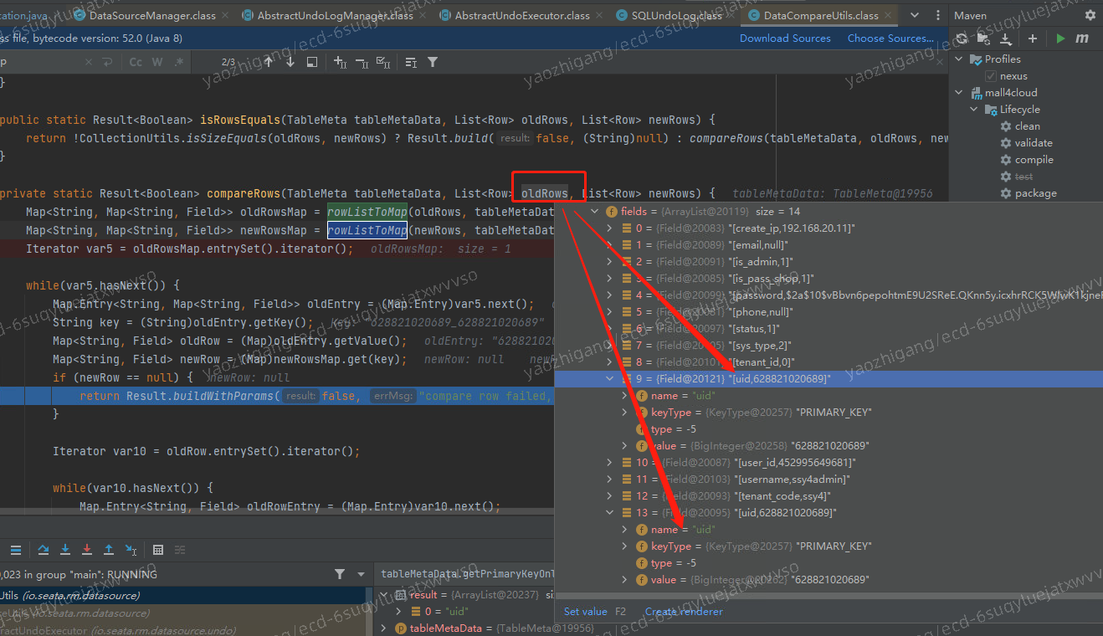
Task: Generate sources and update folders in Maven
Action: click(983, 38)
